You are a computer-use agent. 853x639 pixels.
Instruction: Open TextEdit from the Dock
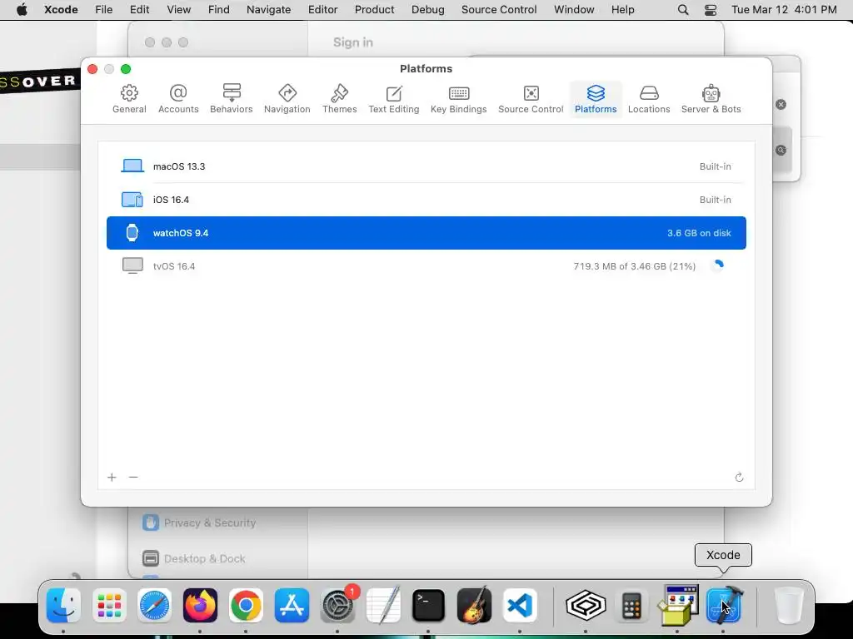(383, 605)
